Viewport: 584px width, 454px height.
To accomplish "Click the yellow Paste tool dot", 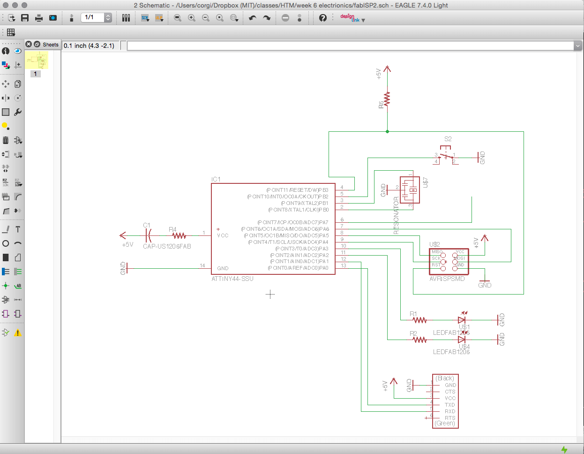I will click(5, 126).
